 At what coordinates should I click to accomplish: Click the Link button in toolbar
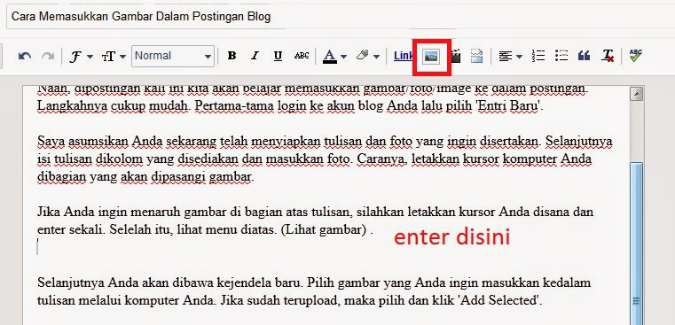(404, 56)
